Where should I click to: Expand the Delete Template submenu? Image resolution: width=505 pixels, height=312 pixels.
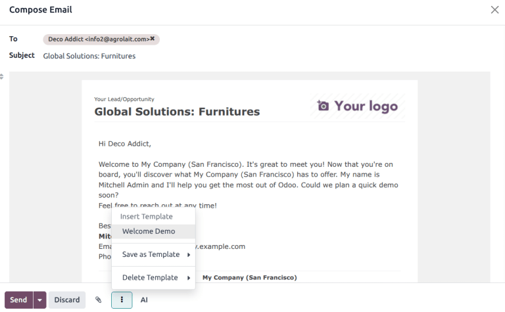click(154, 278)
